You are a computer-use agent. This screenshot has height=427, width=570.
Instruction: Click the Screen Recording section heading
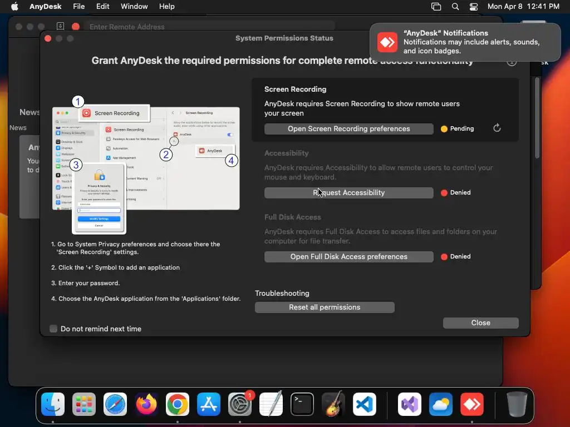[295, 90]
